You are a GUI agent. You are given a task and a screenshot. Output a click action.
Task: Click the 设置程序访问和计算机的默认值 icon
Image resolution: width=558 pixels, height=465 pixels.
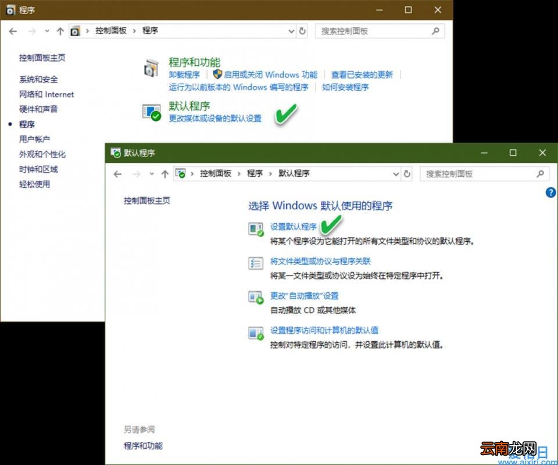click(x=256, y=333)
